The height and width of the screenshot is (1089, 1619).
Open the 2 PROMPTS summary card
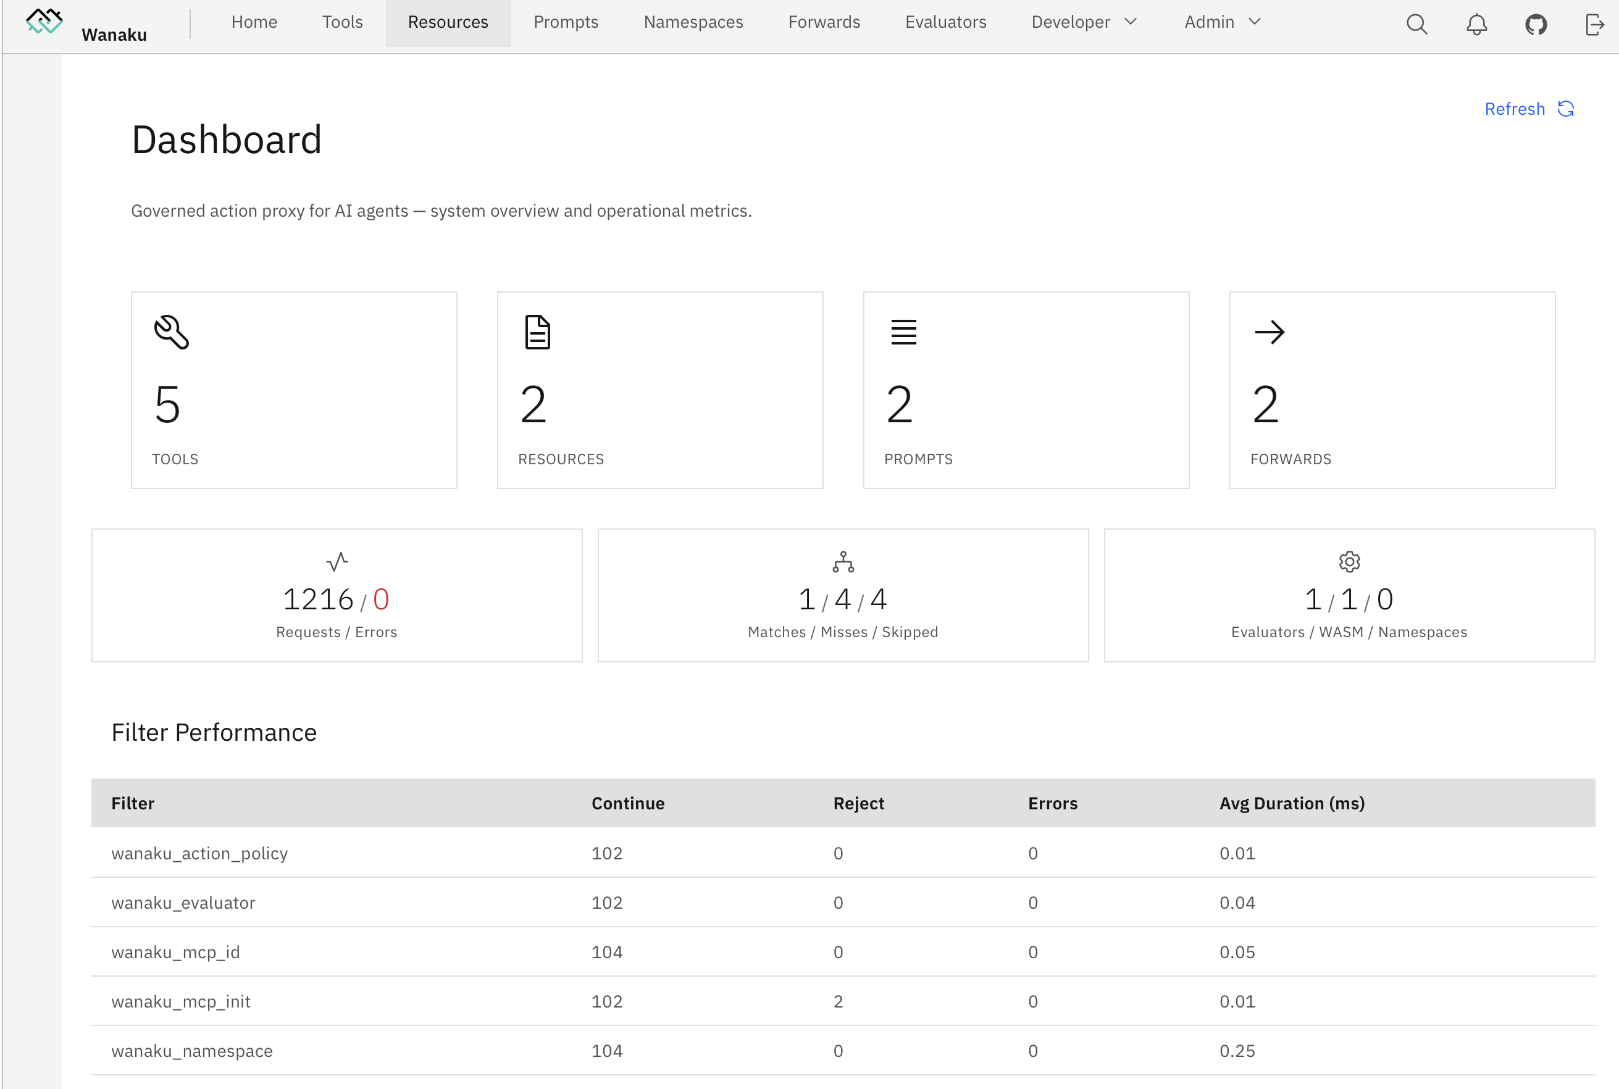(1026, 390)
